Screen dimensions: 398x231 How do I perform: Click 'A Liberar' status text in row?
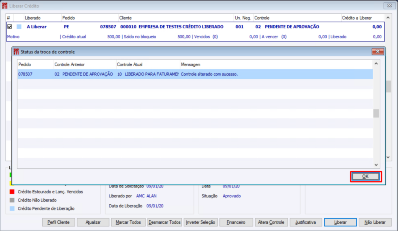pyautogui.click(x=36, y=27)
